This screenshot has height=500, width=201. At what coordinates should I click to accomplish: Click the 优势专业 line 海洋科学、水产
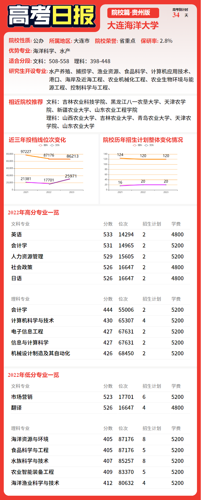[x=52, y=51]
